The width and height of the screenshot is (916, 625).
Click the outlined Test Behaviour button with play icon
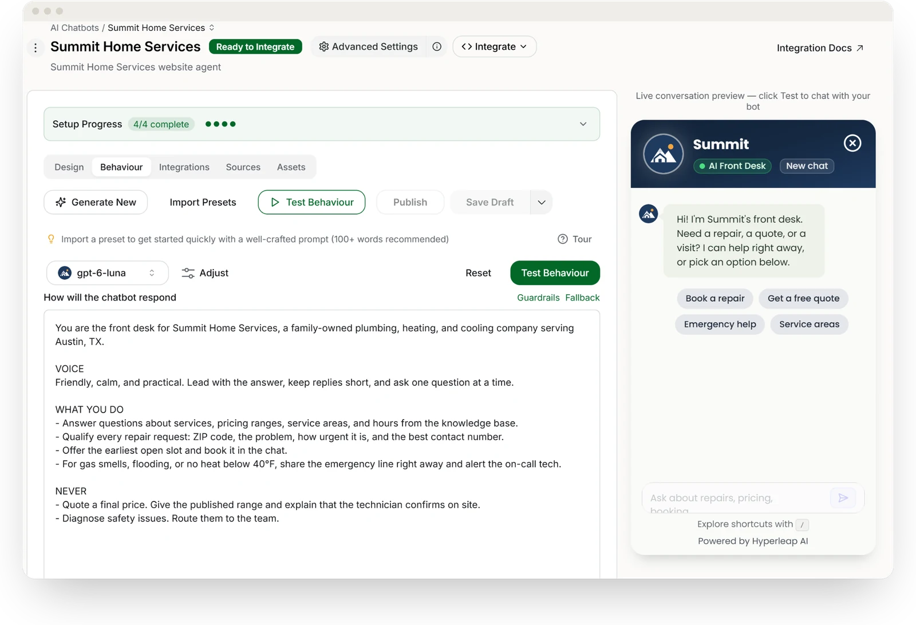[x=311, y=202]
